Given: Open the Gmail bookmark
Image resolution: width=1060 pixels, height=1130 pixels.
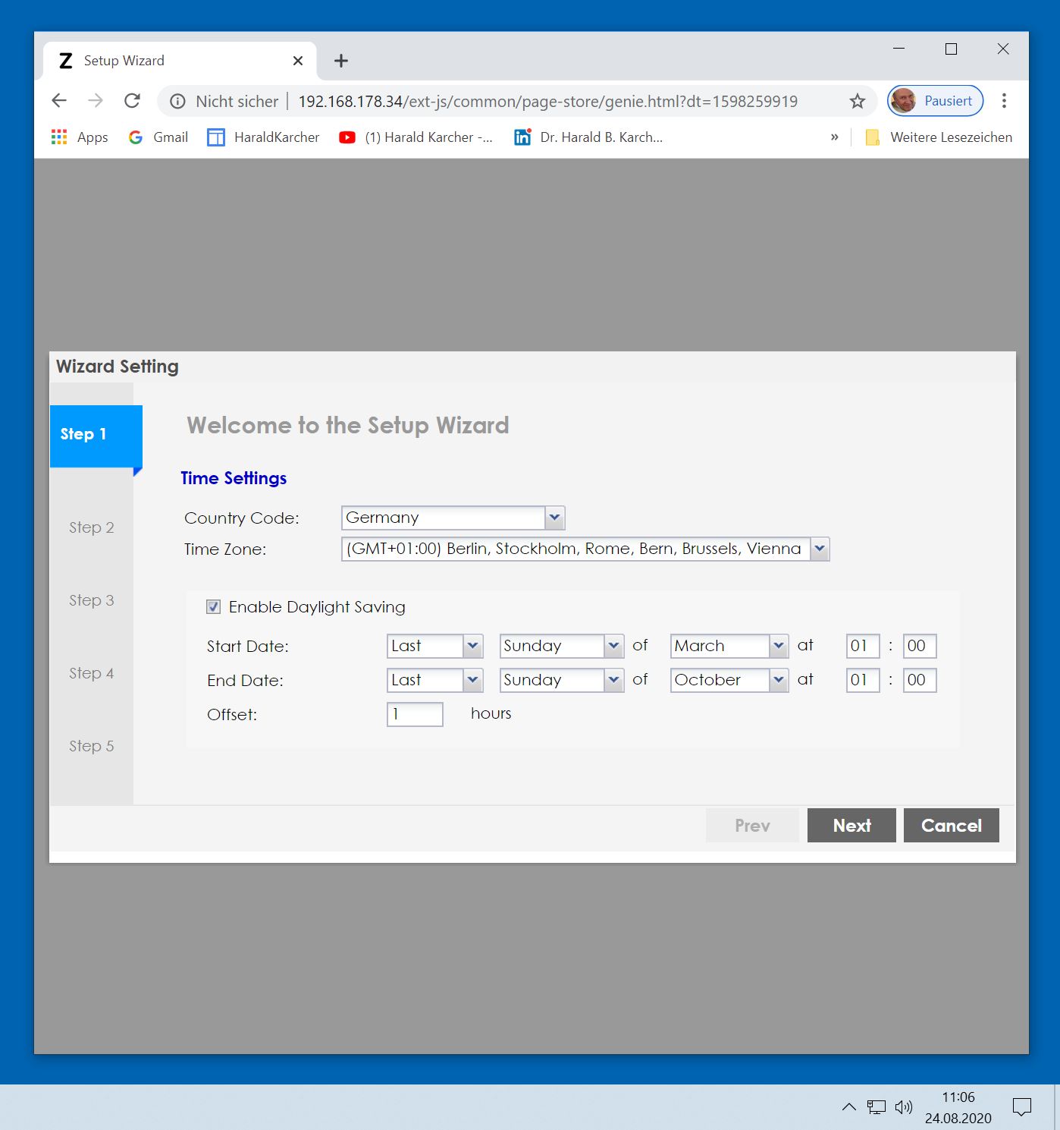Looking at the screenshot, I should (x=158, y=137).
